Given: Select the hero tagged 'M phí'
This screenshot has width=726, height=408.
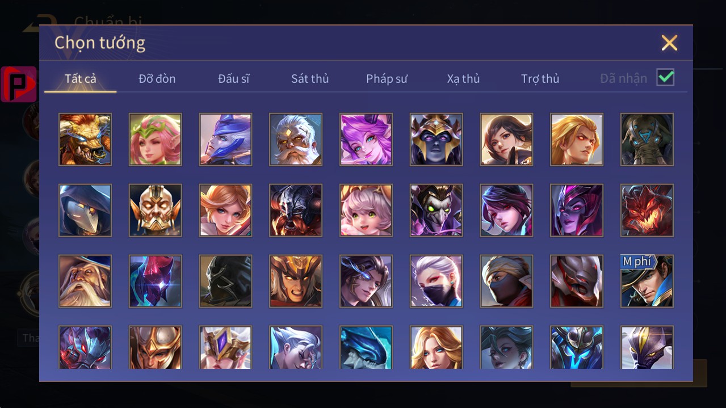Looking at the screenshot, I should pyautogui.click(x=647, y=281).
